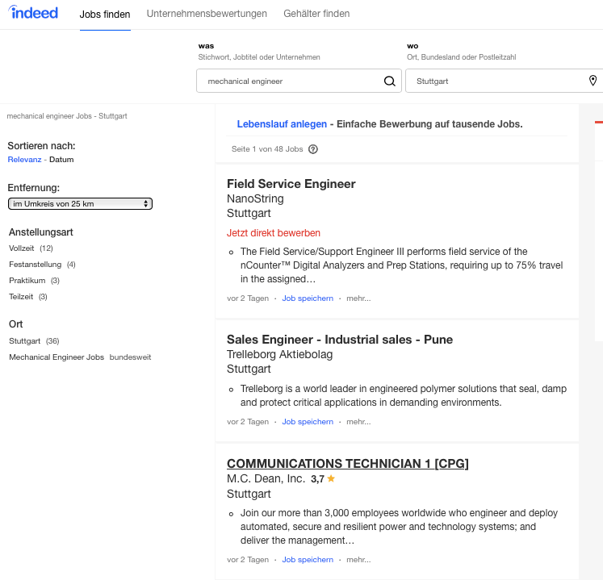This screenshot has width=603, height=580.
Task: Save the Field Service Engineer job
Action: click(308, 298)
